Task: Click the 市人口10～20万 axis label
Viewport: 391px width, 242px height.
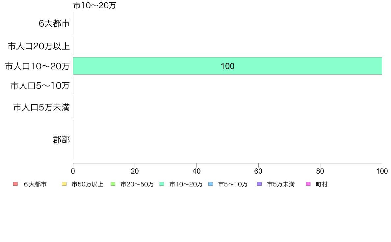Action: (37, 66)
